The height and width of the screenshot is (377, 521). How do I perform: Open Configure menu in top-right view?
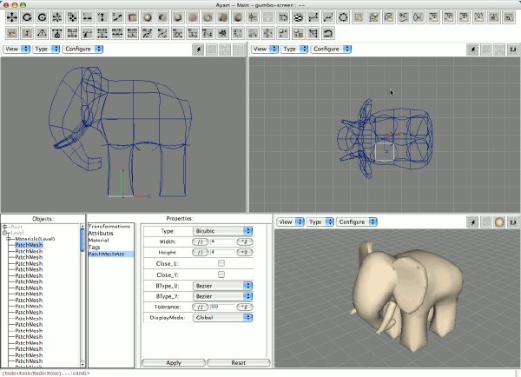[x=331, y=50]
